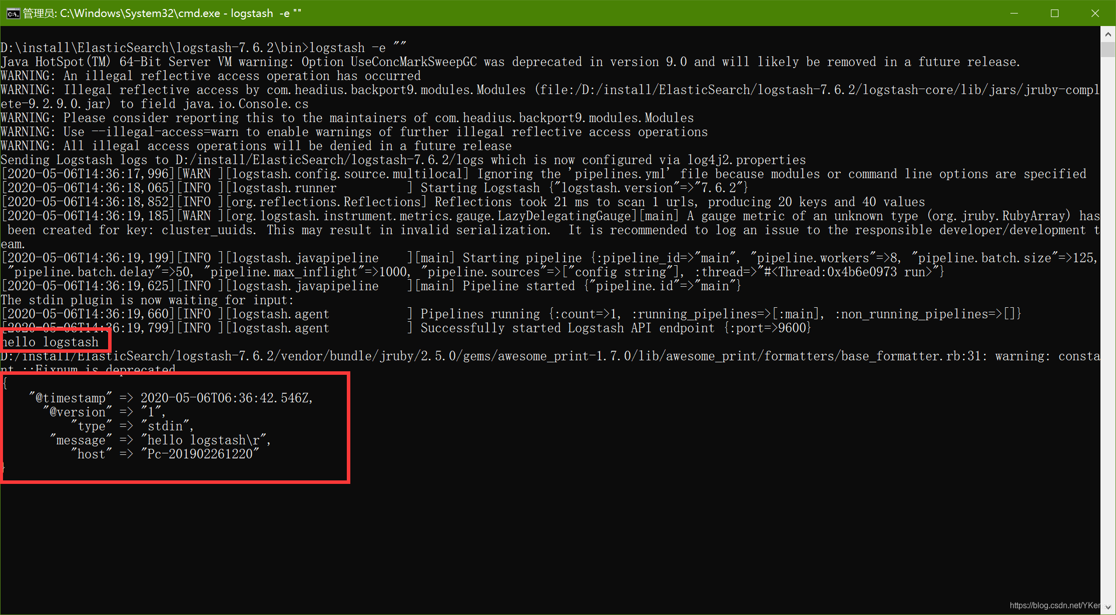Click 'log4j2.properties' in Sending Logstash logs line

click(x=746, y=160)
